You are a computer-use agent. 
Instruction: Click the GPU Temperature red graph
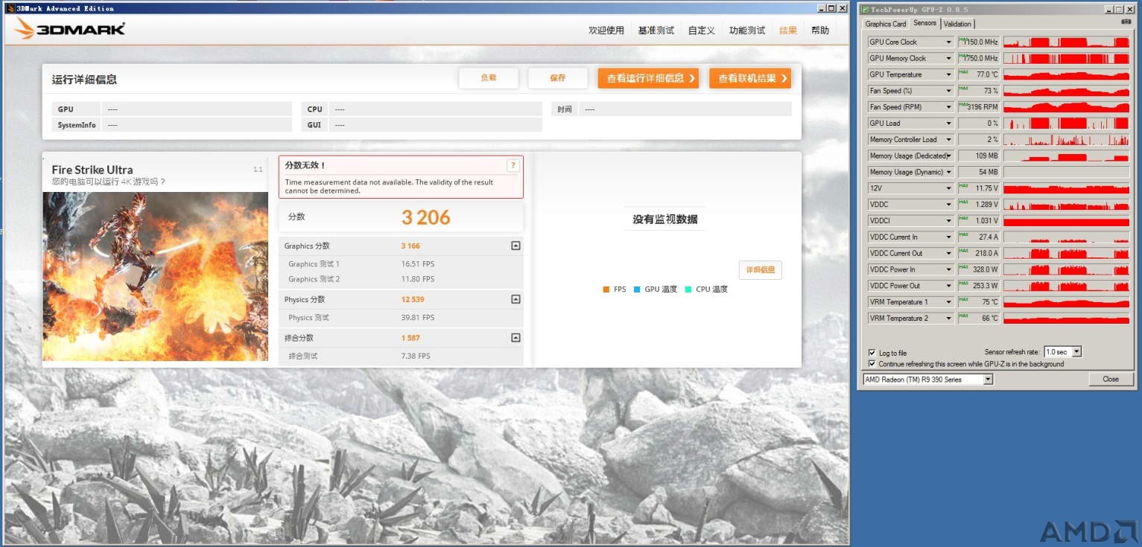point(1066,74)
